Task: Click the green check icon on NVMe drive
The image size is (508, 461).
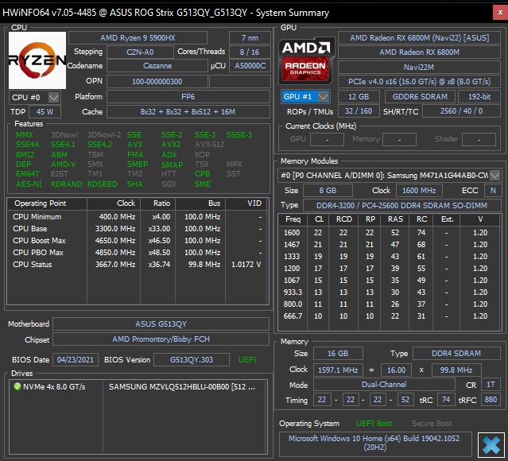Action: coord(17,386)
